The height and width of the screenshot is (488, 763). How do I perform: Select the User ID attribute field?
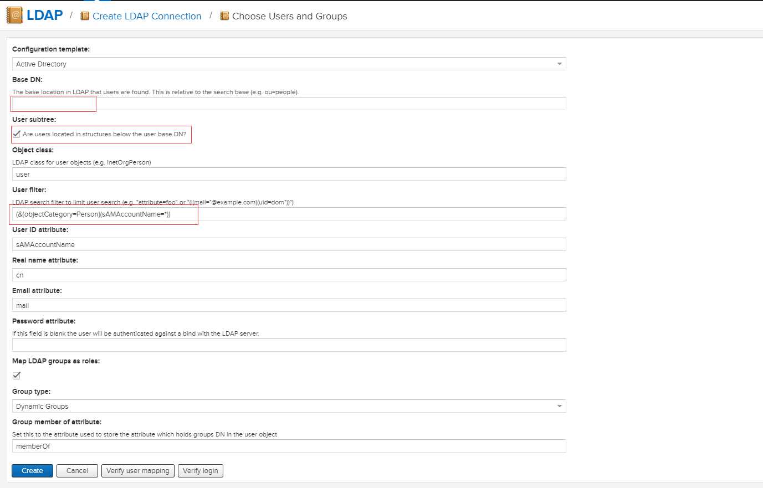click(289, 244)
